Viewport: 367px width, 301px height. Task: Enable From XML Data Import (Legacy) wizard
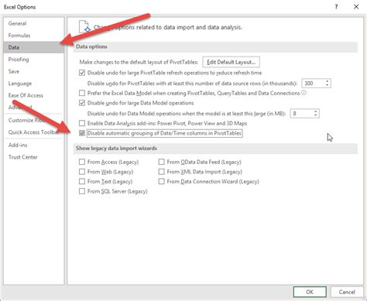[162, 172]
